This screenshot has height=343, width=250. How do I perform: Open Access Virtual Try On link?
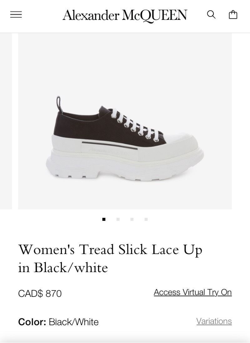pos(192,292)
